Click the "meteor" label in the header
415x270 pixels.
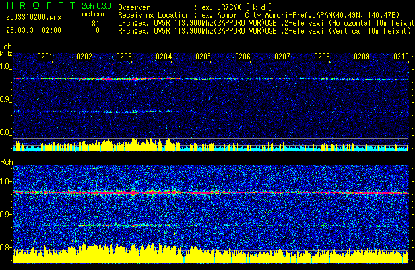[94, 14]
